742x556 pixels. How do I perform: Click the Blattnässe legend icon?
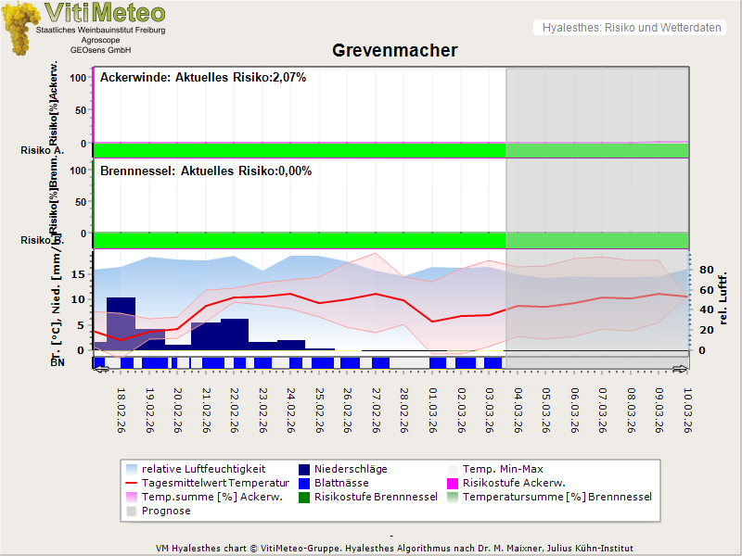pyautogui.click(x=304, y=483)
